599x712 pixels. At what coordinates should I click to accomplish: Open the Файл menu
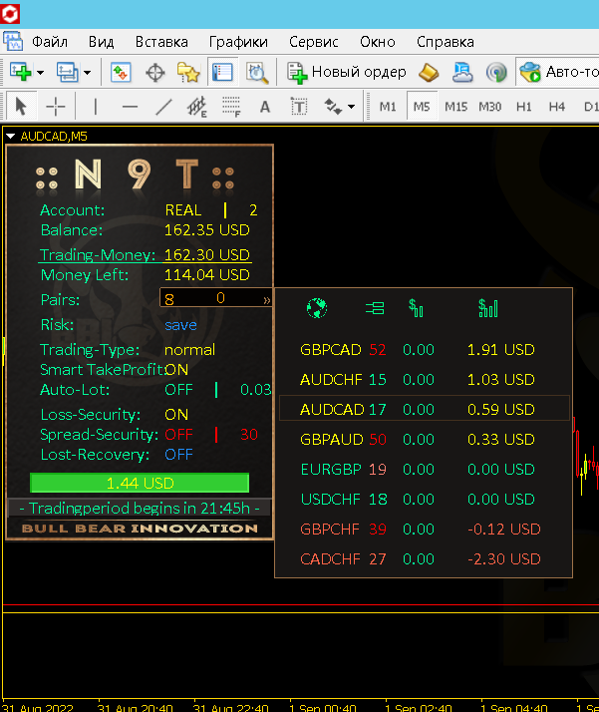pos(50,42)
